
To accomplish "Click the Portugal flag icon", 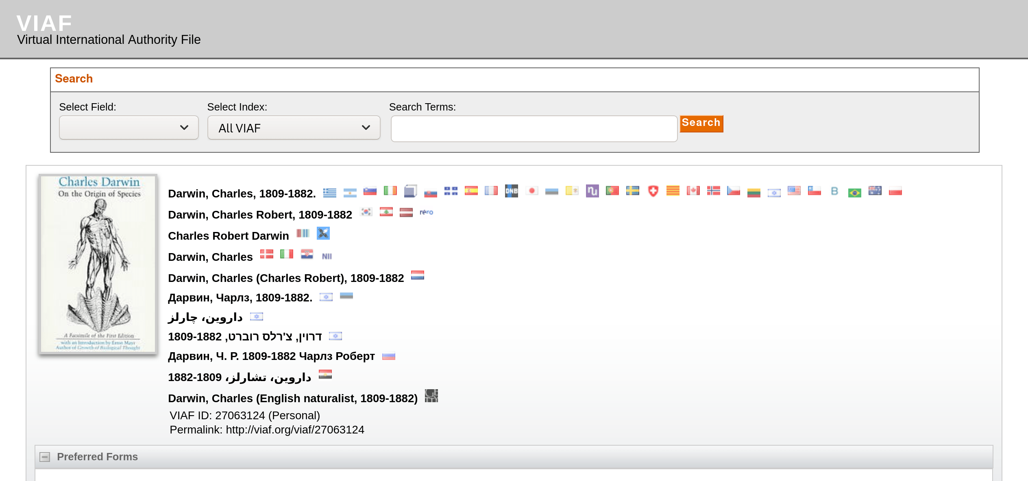I will [612, 191].
